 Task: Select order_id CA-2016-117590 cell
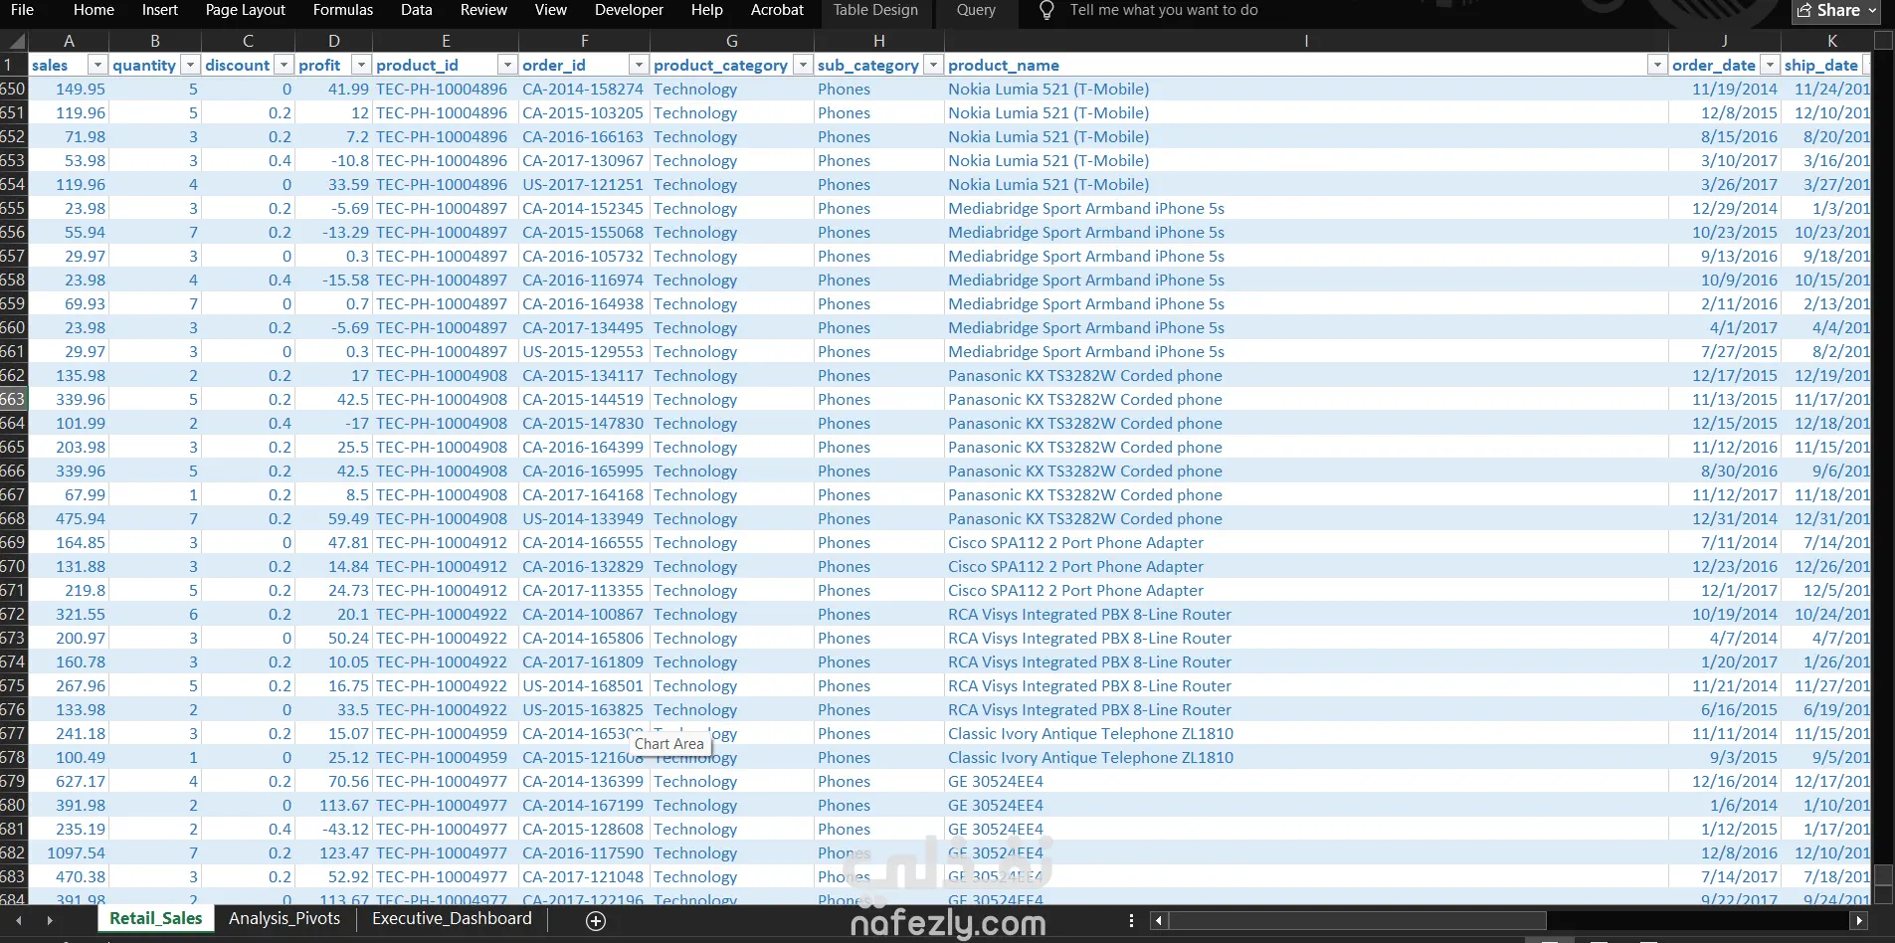[584, 852]
